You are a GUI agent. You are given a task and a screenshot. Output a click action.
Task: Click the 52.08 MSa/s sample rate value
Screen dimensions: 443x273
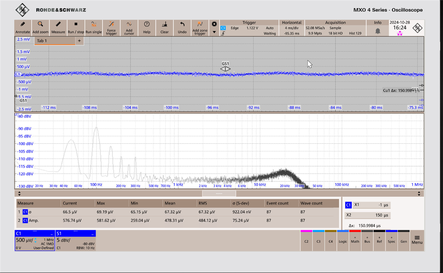(315, 28)
